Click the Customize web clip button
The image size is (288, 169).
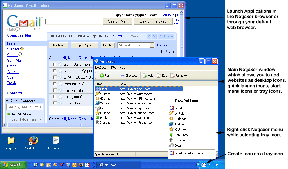[x=166, y=36]
